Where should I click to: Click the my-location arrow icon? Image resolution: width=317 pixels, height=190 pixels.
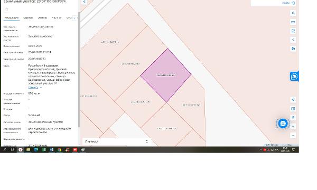pyautogui.click(x=293, y=100)
